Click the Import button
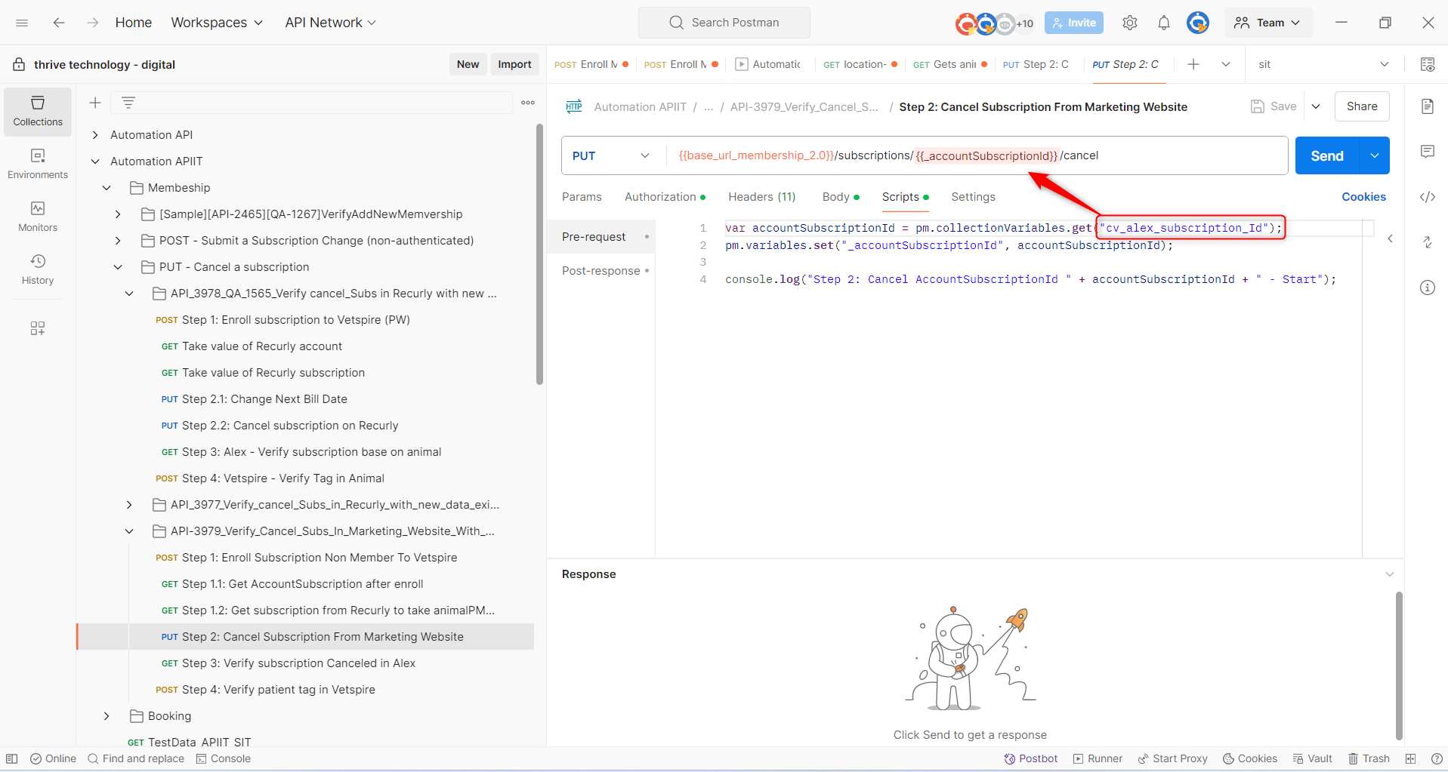This screenshot has height=772, width=1448. tap(514, 64)
